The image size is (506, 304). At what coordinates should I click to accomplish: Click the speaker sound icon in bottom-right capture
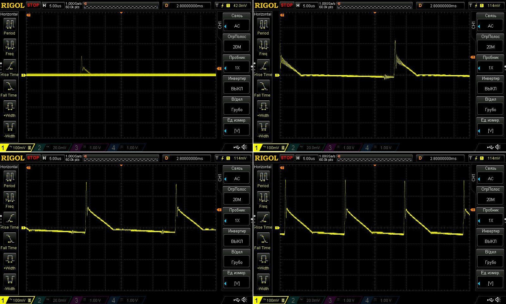[x=498, y=300]
